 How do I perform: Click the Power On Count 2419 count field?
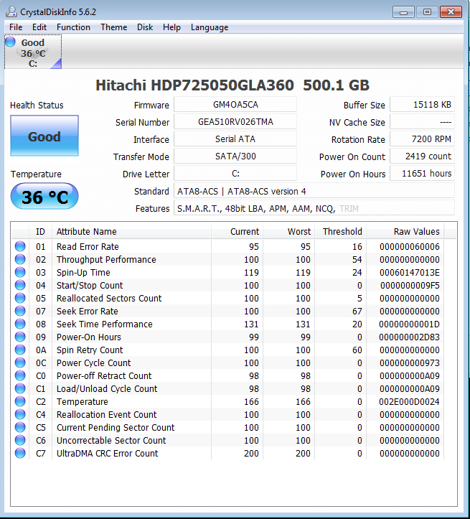click(422, 156)
